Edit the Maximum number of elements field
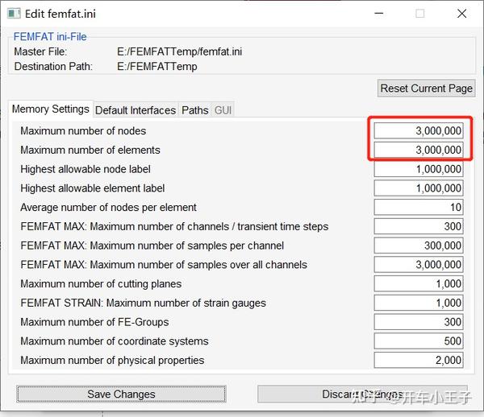 point(419,150)
